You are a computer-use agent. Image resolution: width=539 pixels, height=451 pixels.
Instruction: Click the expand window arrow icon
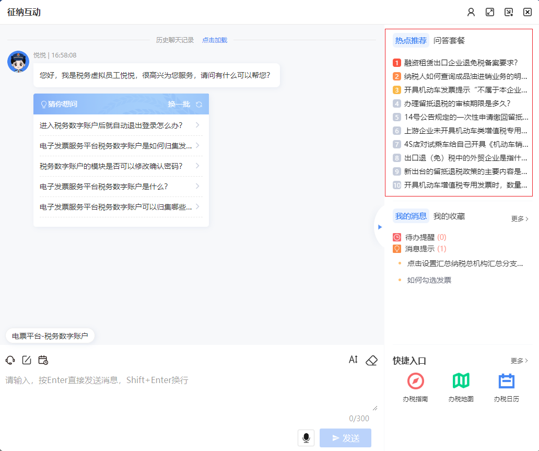pyautogui.click(x=490, y=13)
